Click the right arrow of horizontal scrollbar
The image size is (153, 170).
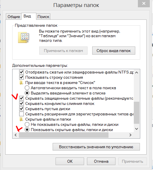(130, 135)
